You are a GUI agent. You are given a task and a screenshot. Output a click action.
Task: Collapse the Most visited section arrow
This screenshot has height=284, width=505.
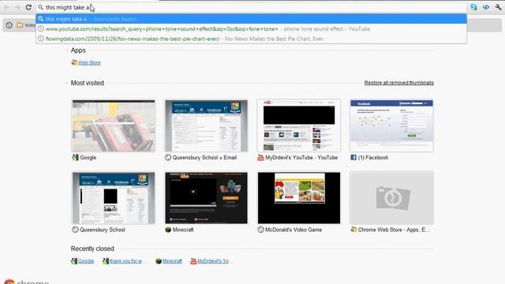coord(67,83)
